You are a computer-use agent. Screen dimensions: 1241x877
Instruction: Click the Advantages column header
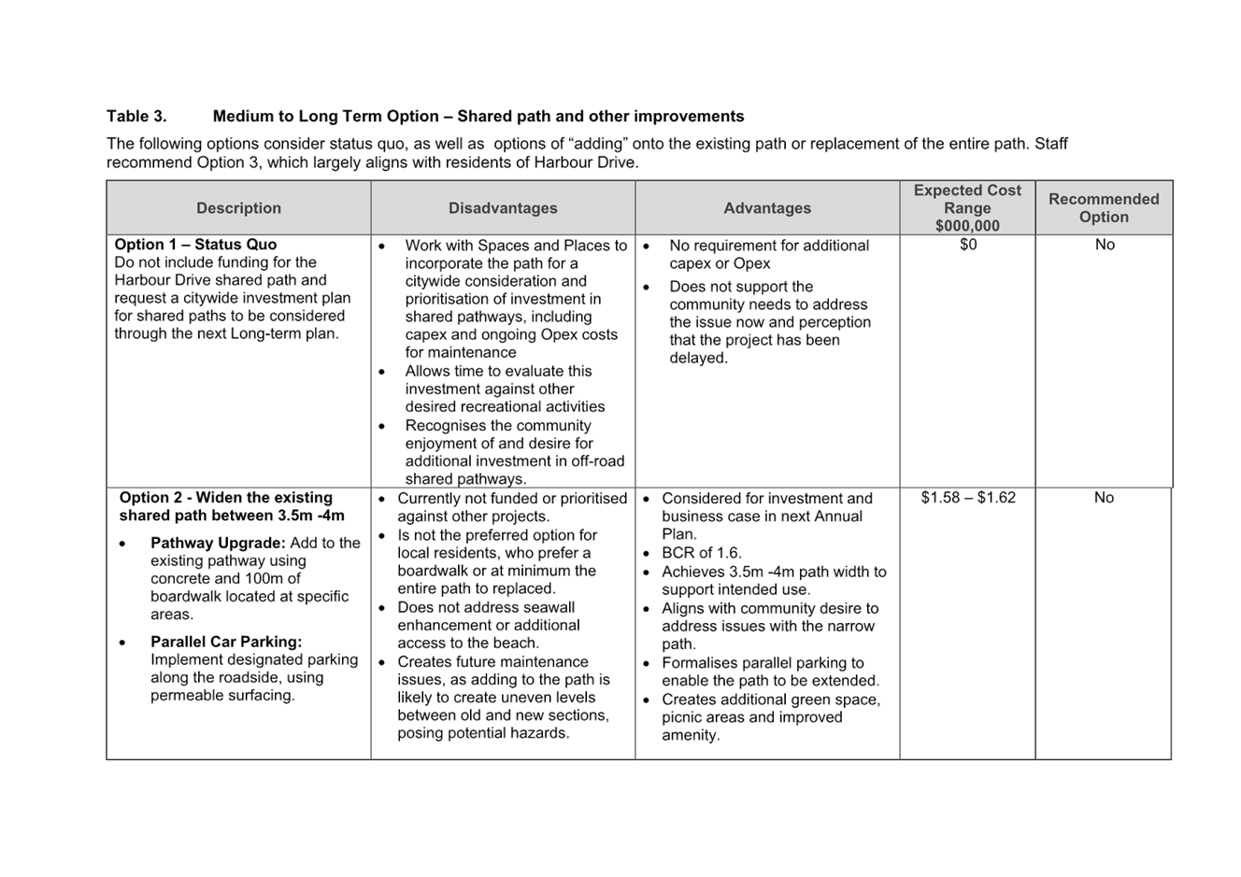tap(766, 207)
